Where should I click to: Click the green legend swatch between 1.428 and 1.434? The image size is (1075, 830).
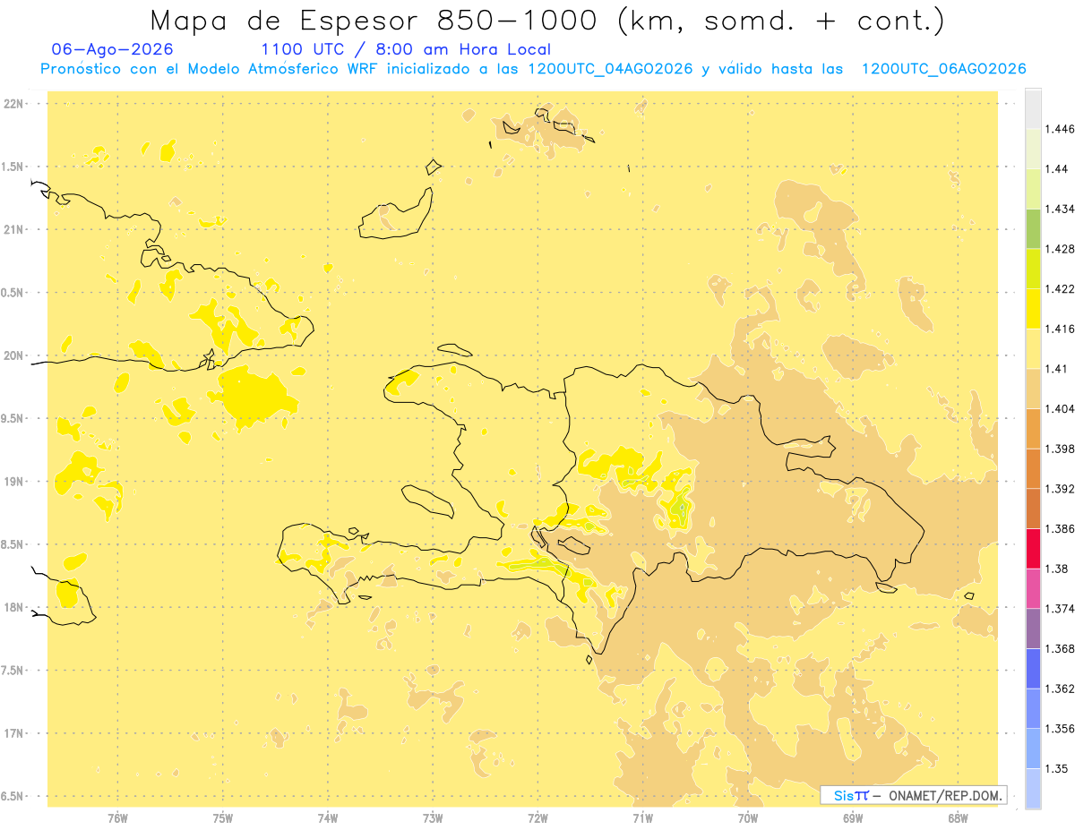tap(1033, 228)
